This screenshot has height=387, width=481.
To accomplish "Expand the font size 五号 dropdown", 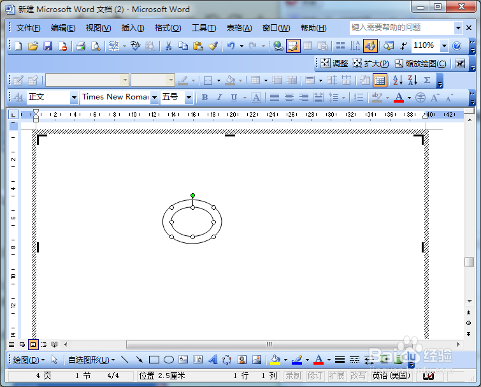I will (x=189, y=98).
